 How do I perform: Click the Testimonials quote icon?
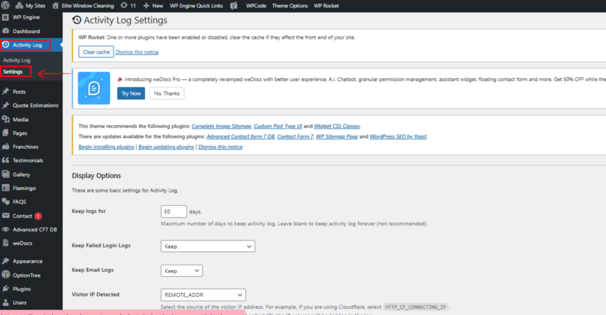[x=5, y=160]
